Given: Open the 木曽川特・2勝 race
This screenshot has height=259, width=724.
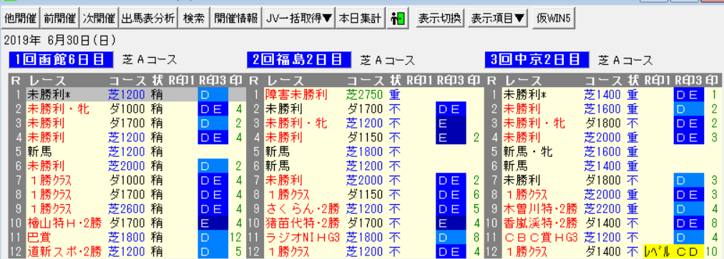Looking at the screenshot, I should click(540, 209).
